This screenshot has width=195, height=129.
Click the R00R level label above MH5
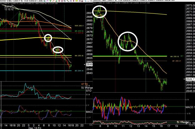pos(79,26)
